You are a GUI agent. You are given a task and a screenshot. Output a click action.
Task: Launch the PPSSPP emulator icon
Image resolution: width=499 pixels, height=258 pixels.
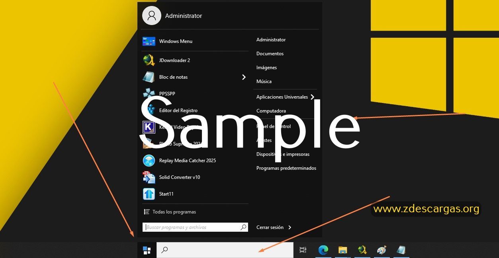click(x=149, y=94)
